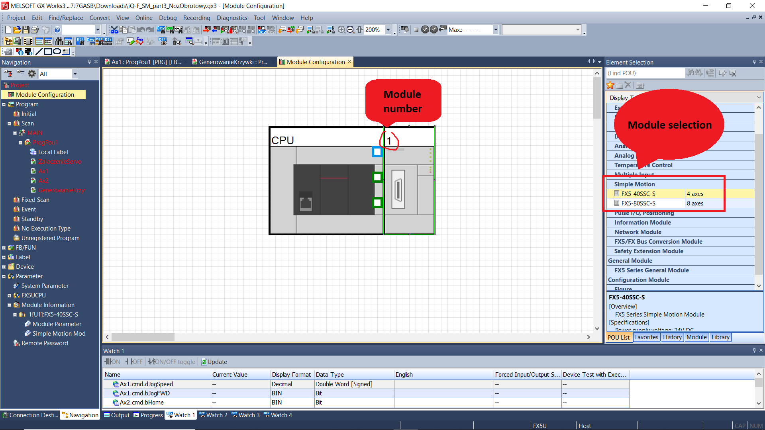Image resolution: width=765 pixels, height=430 pixels.
Task: Click the settings gear icon in Navigation panel
Action: click(x=32, y=74)
